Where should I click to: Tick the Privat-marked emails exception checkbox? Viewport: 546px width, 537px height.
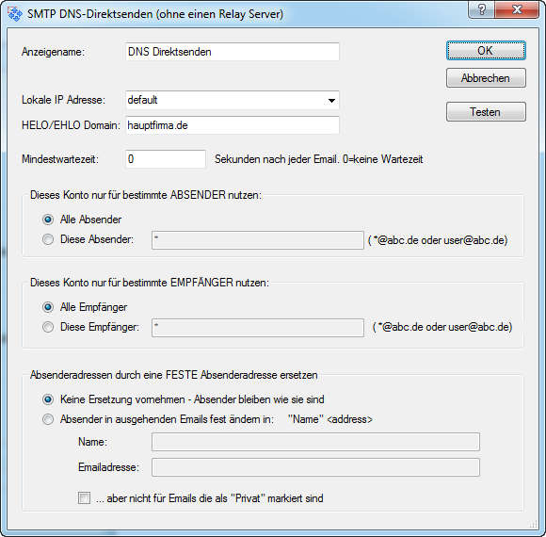[x=85, y=498]
